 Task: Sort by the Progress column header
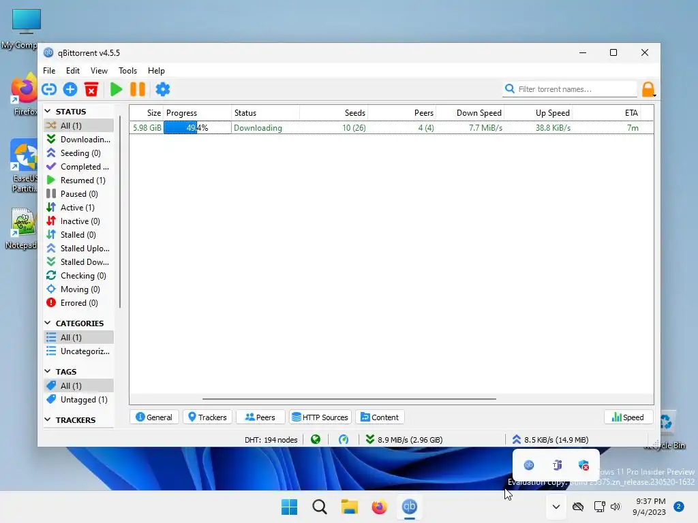point(197,113)
